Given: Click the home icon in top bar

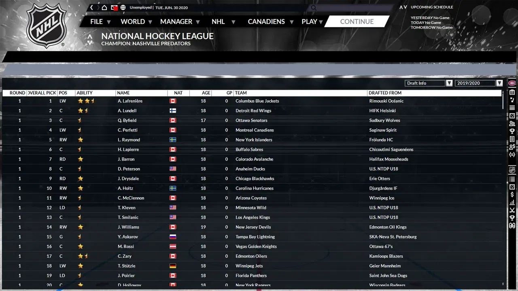Looking at the screenshot, I should coord(104,8).
